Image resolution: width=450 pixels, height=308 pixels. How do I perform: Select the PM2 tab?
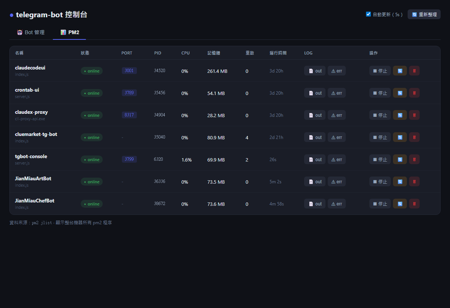click(70, 32)
